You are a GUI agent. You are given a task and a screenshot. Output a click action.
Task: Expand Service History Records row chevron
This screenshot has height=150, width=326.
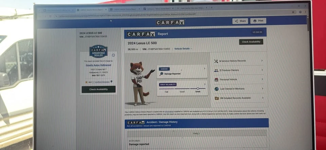[x=262, y=61]
